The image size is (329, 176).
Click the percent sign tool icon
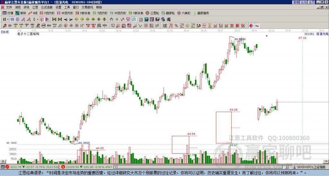coord(176,26)
